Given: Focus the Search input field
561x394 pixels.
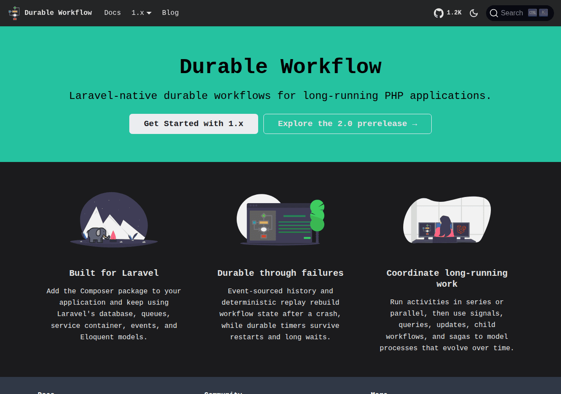Looking at the screenshot, I should (x=520, y=13).
